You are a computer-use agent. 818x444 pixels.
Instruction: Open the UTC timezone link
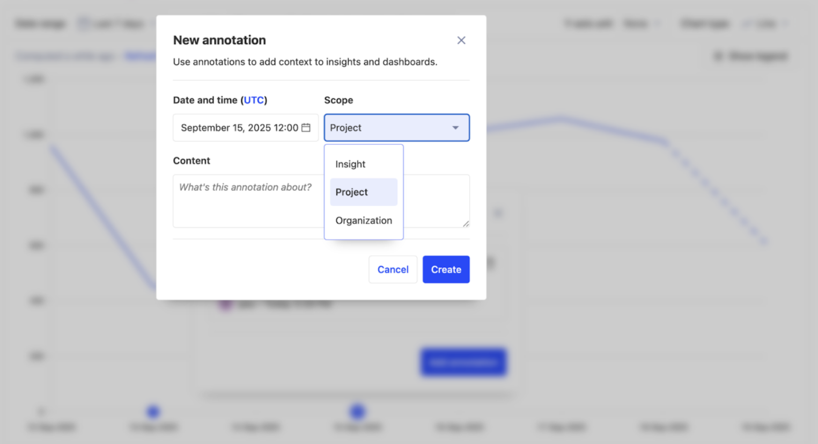tap(254, 100)
